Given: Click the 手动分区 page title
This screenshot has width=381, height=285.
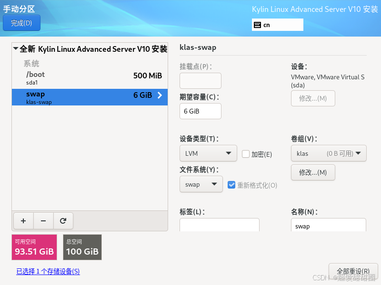Looking at the screenshot, I should coord(19,9).
